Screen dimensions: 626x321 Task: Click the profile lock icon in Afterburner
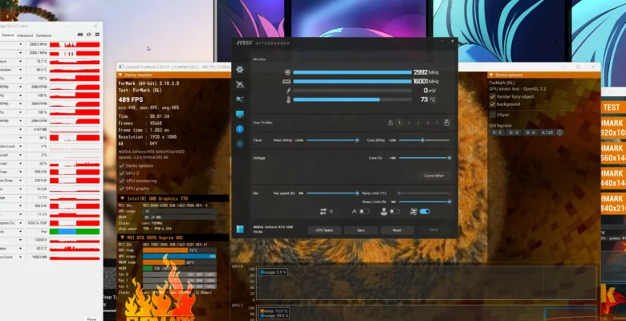447,123
